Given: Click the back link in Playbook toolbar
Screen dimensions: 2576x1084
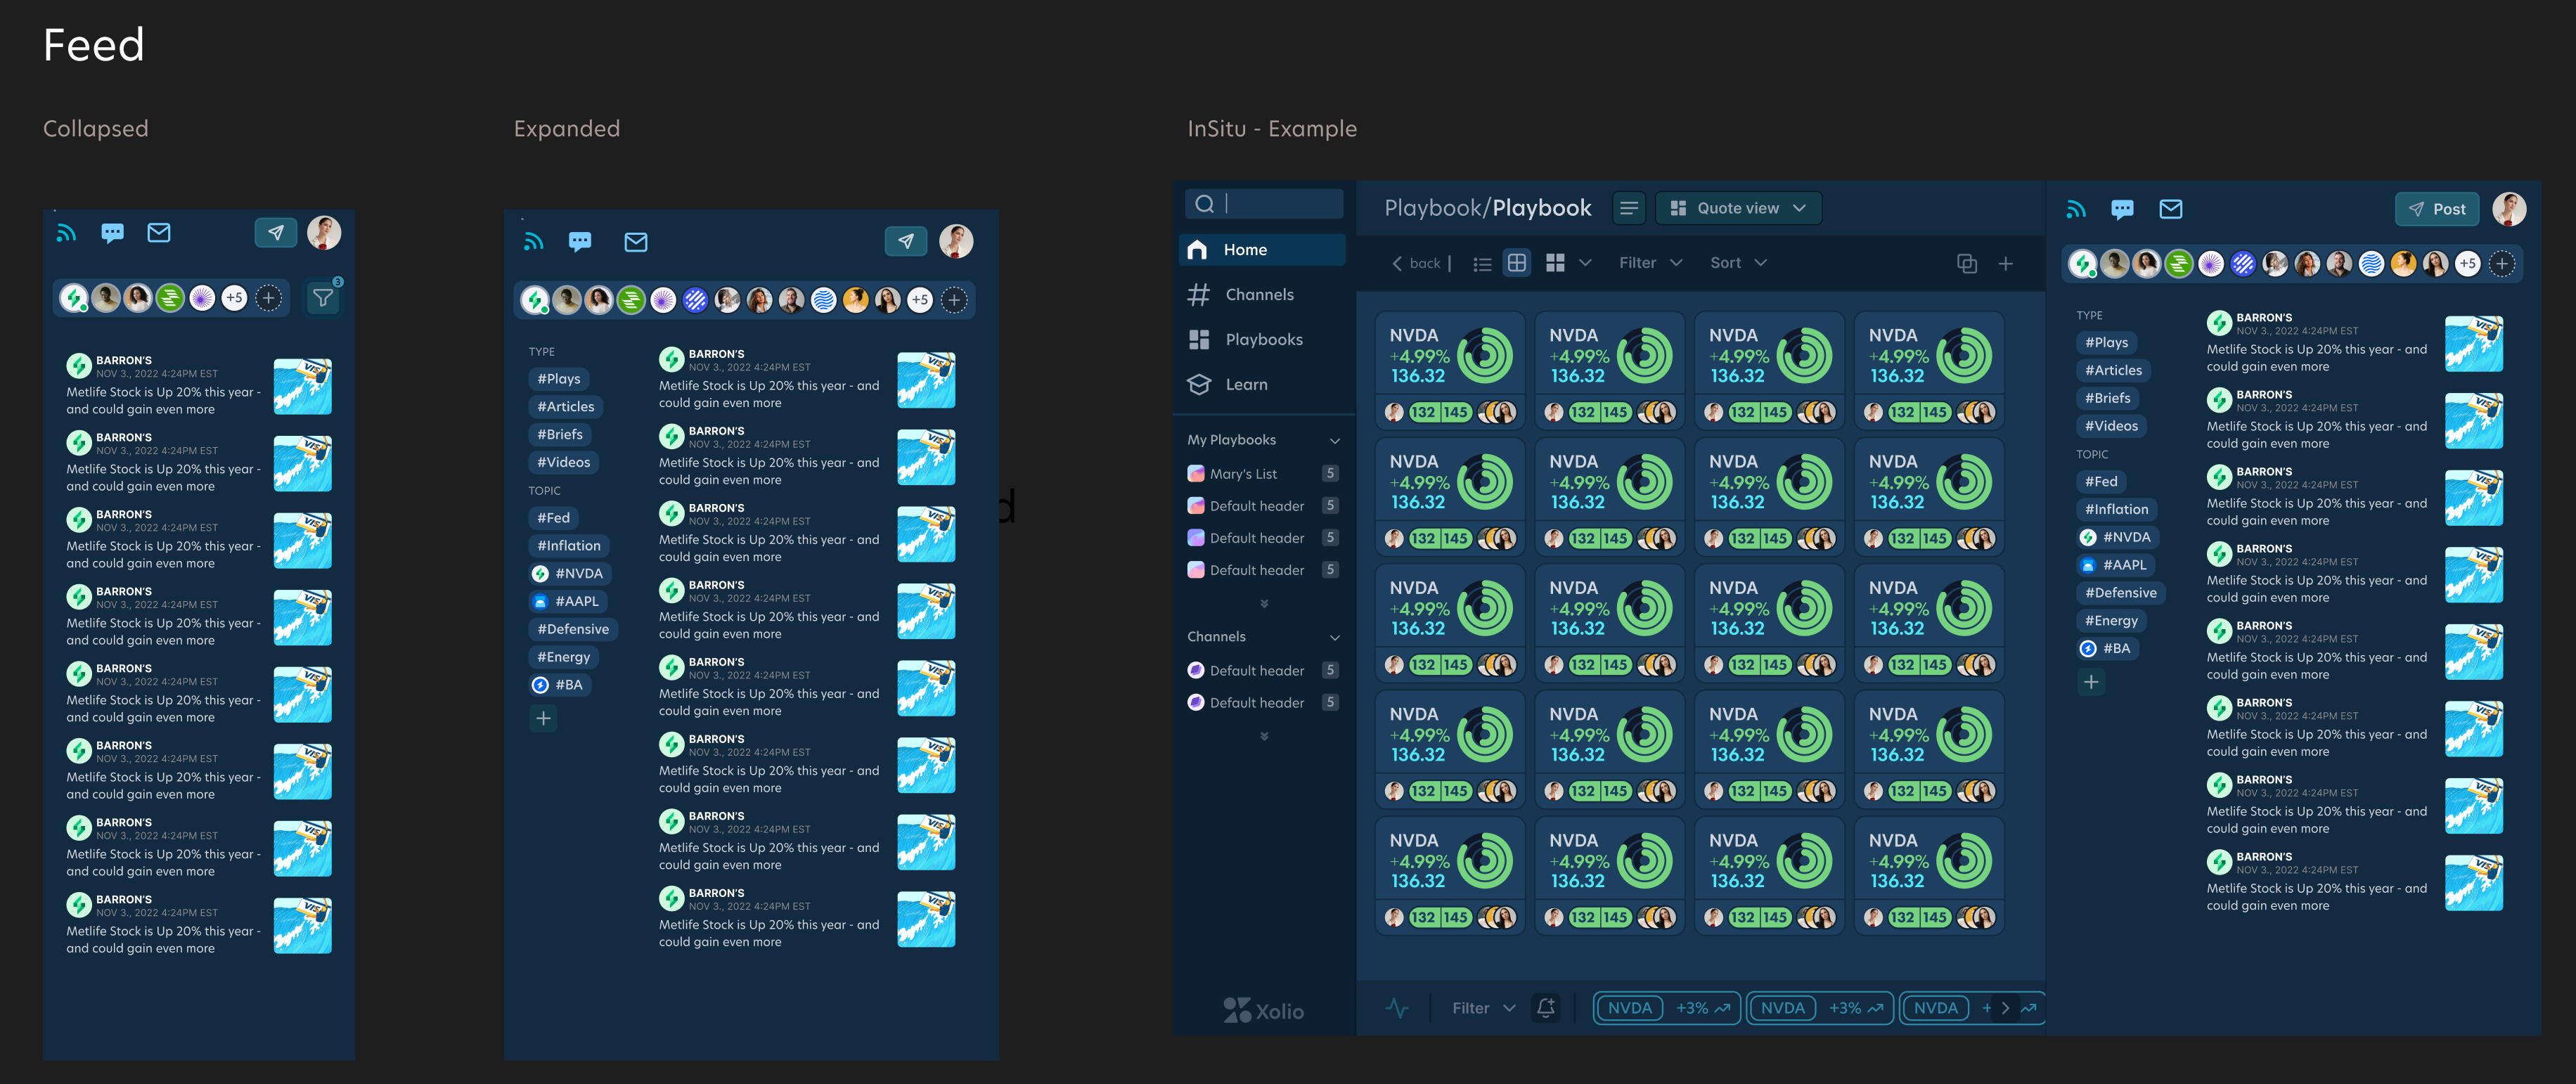Looking at the screenshot, I should coord(1417,262).
